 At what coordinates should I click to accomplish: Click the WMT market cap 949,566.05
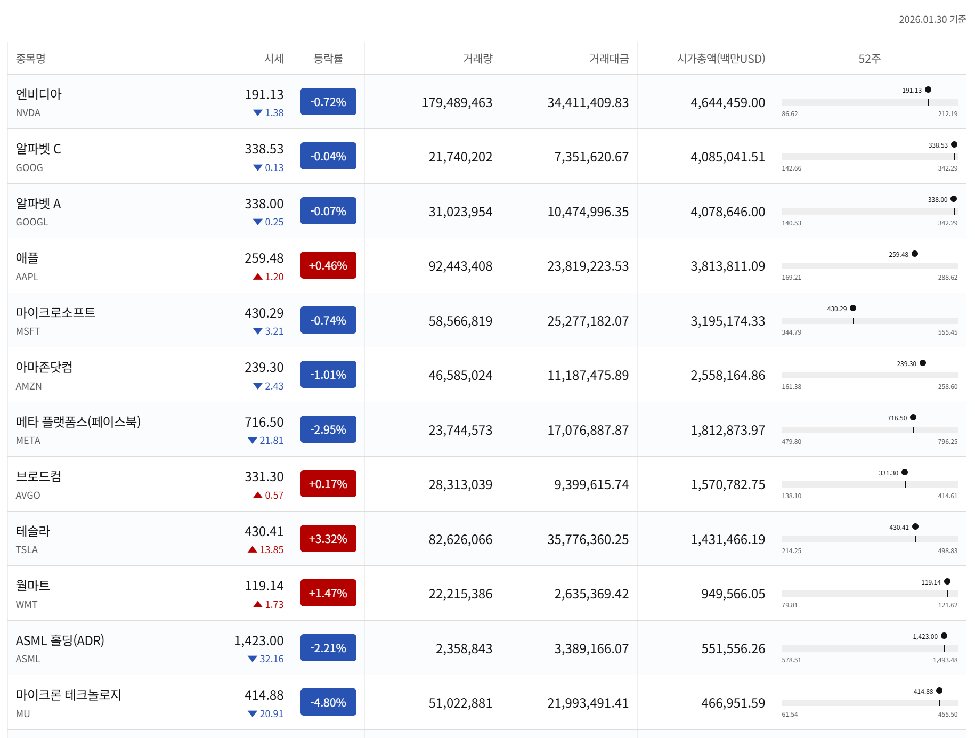734,594
